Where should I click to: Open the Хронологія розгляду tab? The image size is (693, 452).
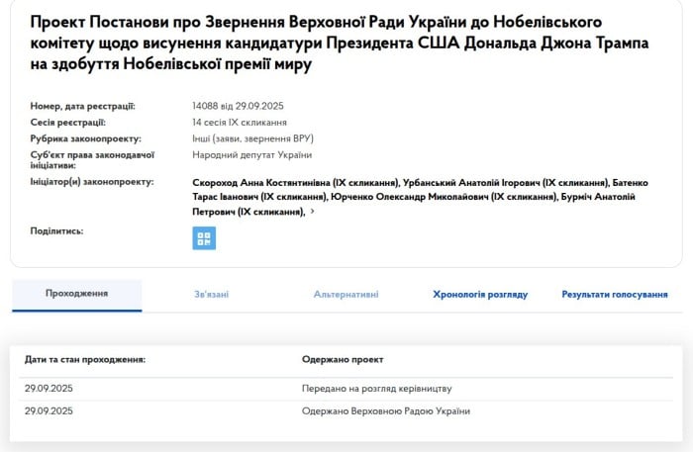click(x=480, y=294)
